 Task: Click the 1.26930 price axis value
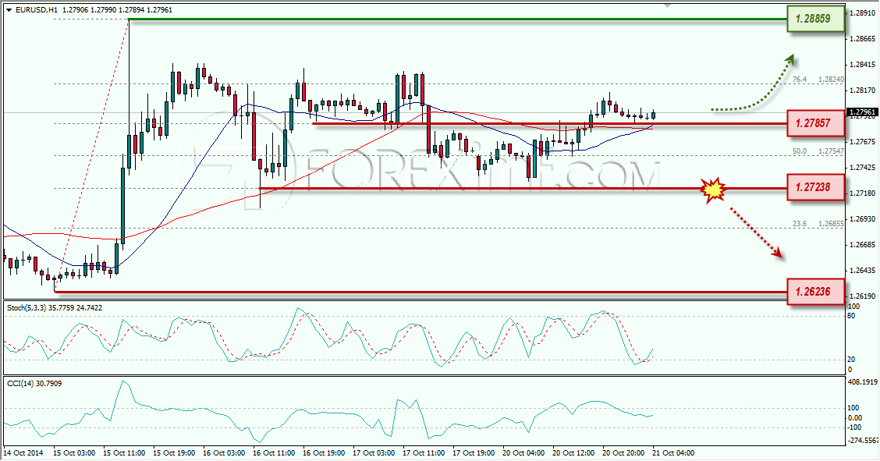(863, 219)
